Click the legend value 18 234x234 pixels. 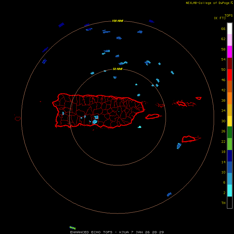pos(223,152)
